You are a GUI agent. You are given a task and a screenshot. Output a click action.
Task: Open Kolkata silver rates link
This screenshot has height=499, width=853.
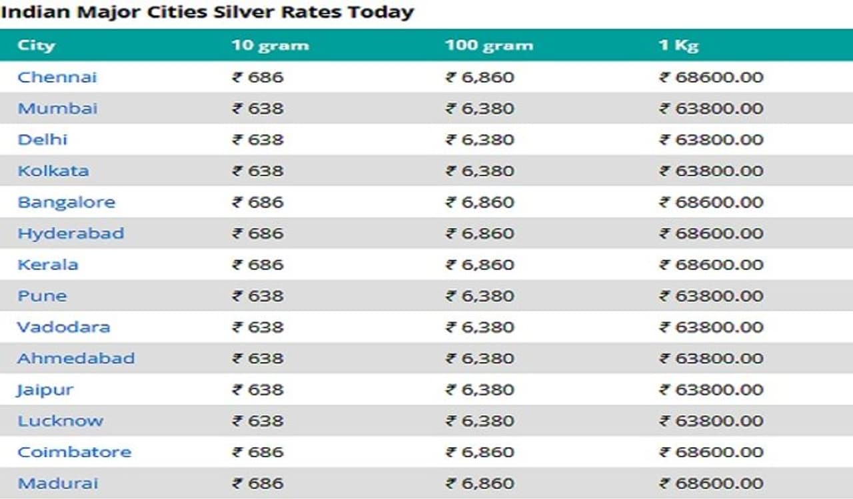pos(53,171)
